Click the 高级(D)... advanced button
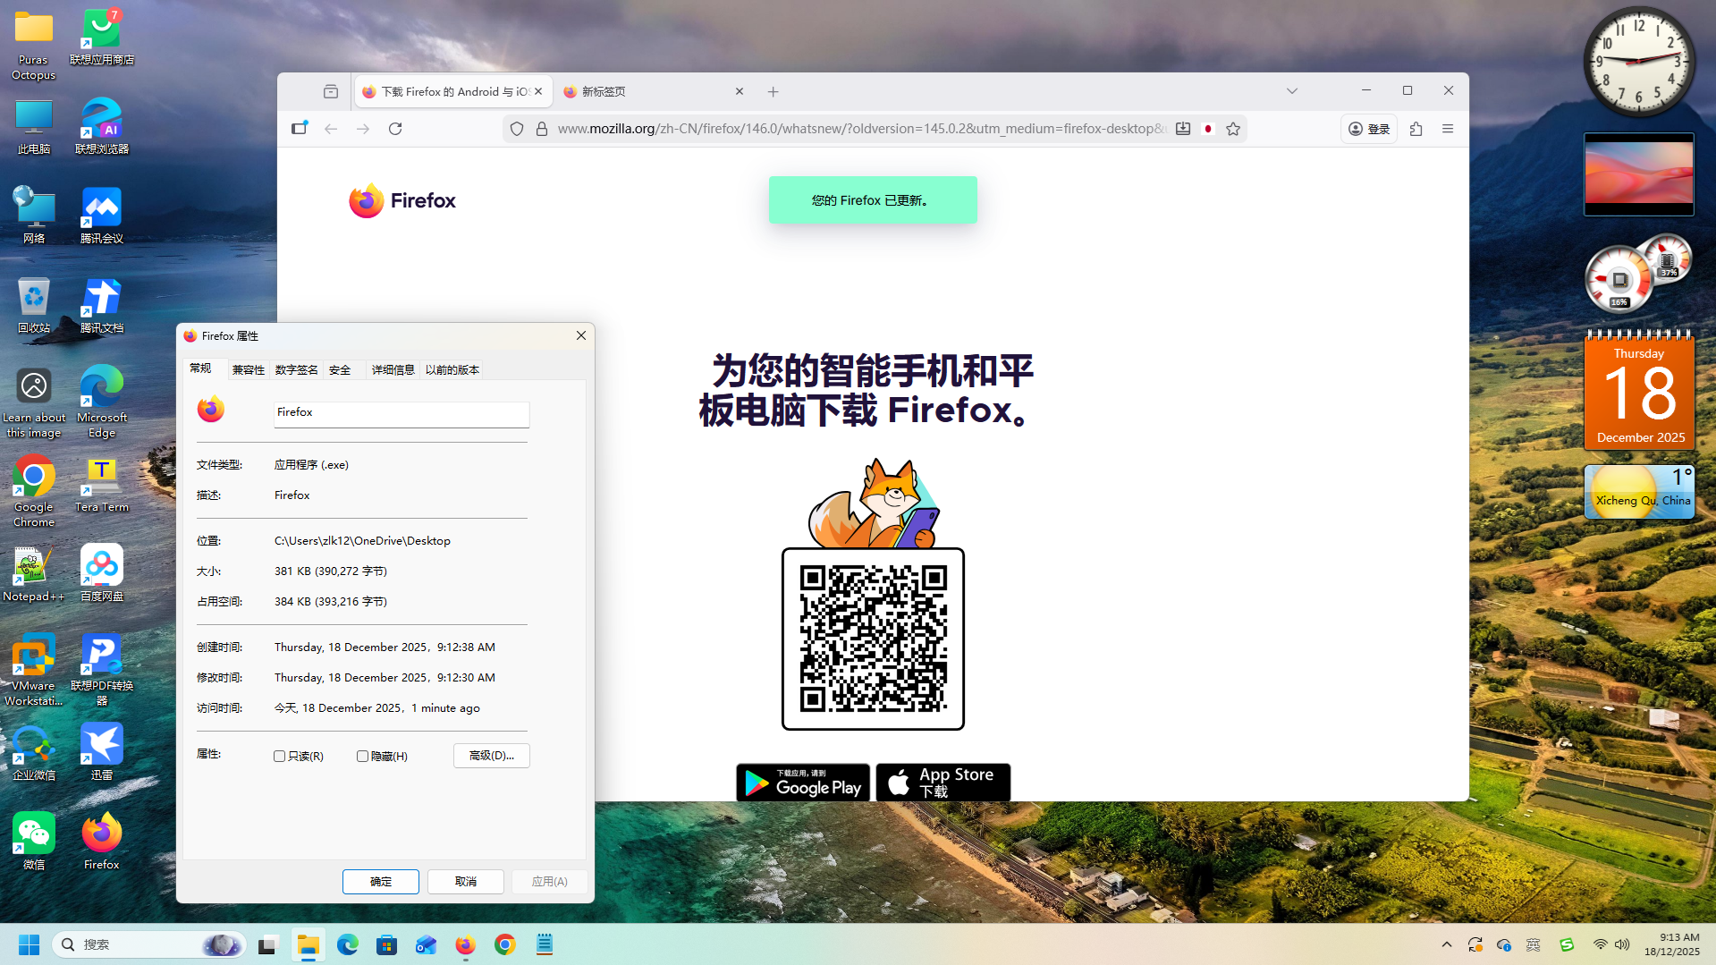The width and height of the screenshot is (1716, 965). click(491, 756)
